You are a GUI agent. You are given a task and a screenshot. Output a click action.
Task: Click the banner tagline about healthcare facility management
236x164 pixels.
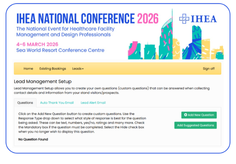63,32
